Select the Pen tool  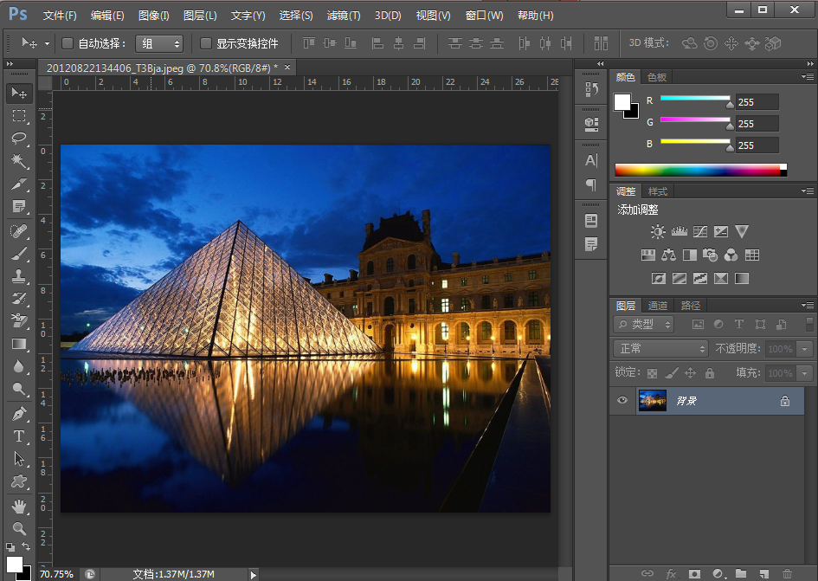point(19,414)
